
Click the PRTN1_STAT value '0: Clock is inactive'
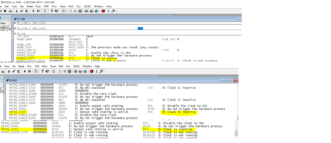(179, 112)
